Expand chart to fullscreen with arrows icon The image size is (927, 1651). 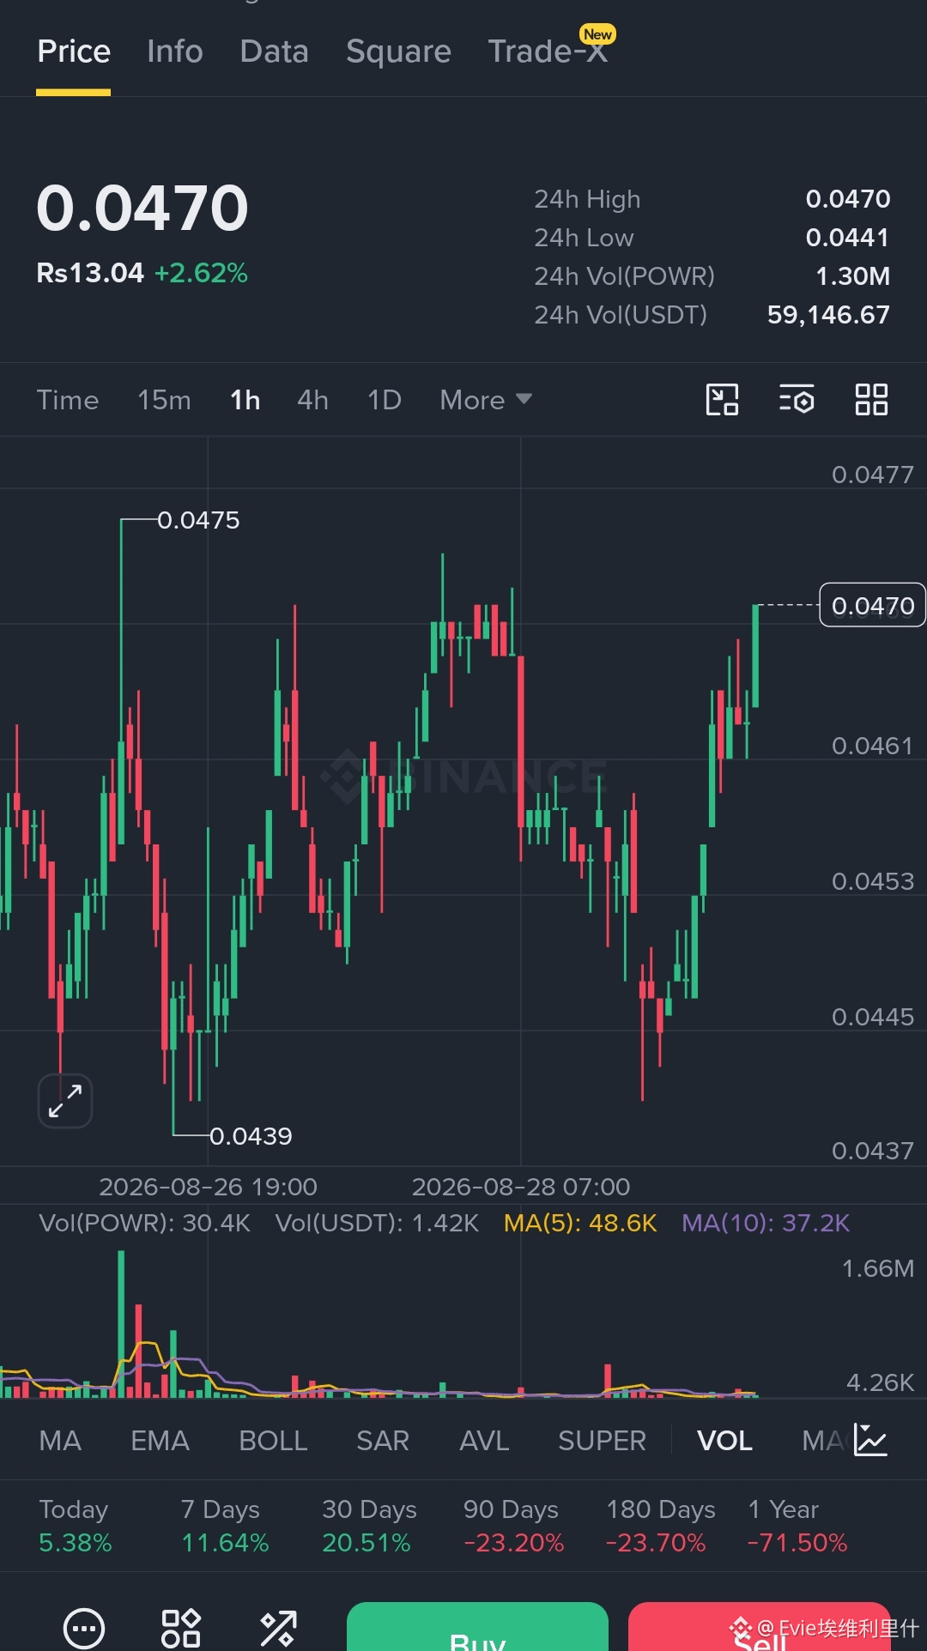[65, 1101]
